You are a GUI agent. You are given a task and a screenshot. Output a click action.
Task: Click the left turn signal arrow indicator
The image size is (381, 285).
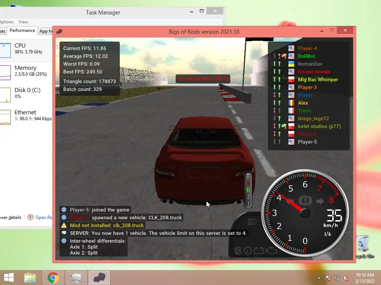pyautogui.click(x=289, y=201)
